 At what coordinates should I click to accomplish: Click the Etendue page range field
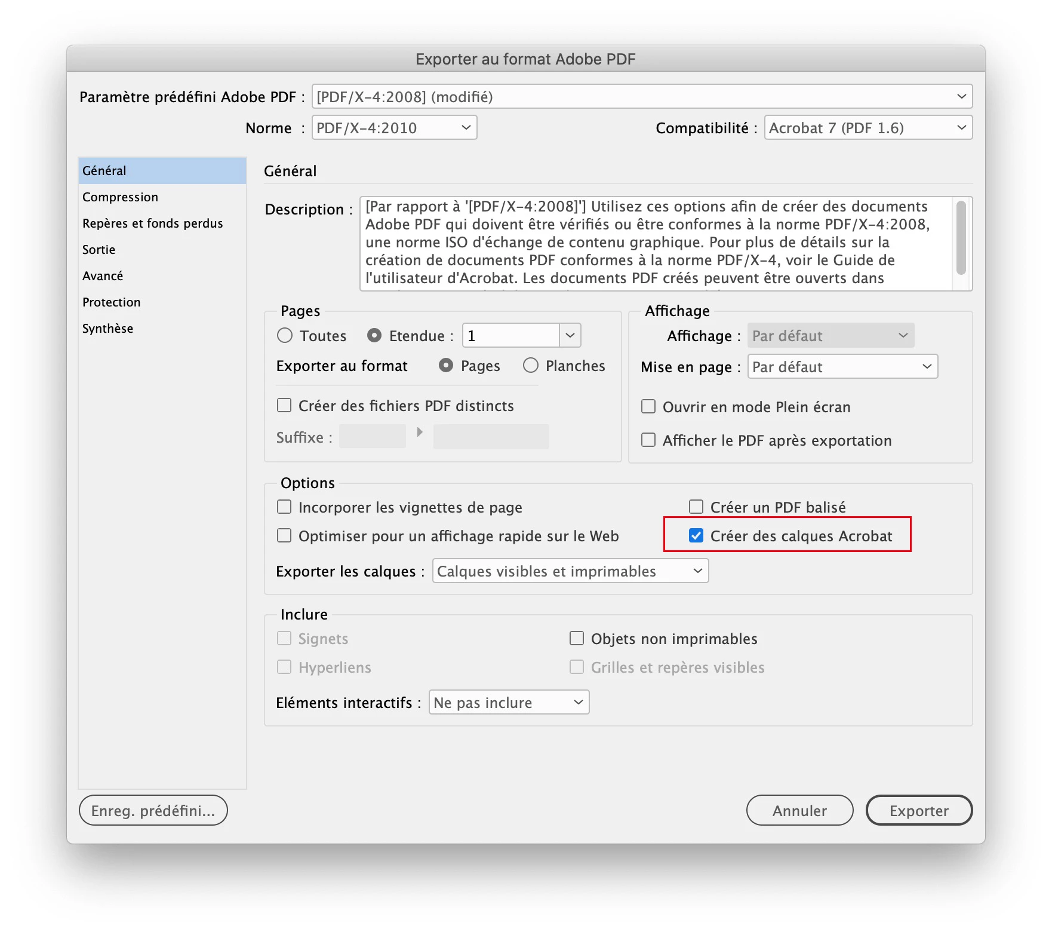click(x=511, y=335)
